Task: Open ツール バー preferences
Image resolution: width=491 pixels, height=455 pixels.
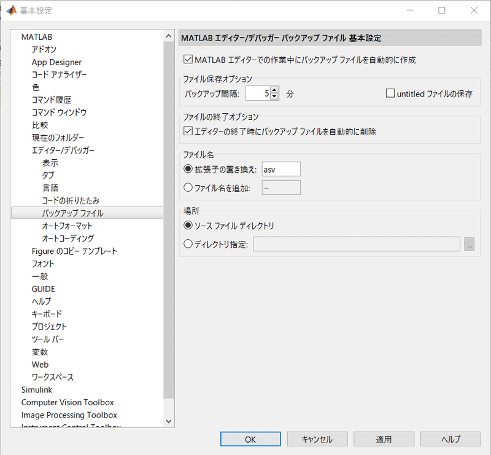Action: pos(48,339)
